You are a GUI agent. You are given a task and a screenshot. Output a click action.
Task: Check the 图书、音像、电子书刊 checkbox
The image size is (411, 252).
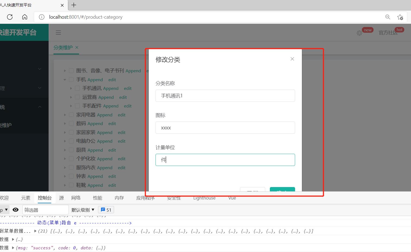point(71,71)
